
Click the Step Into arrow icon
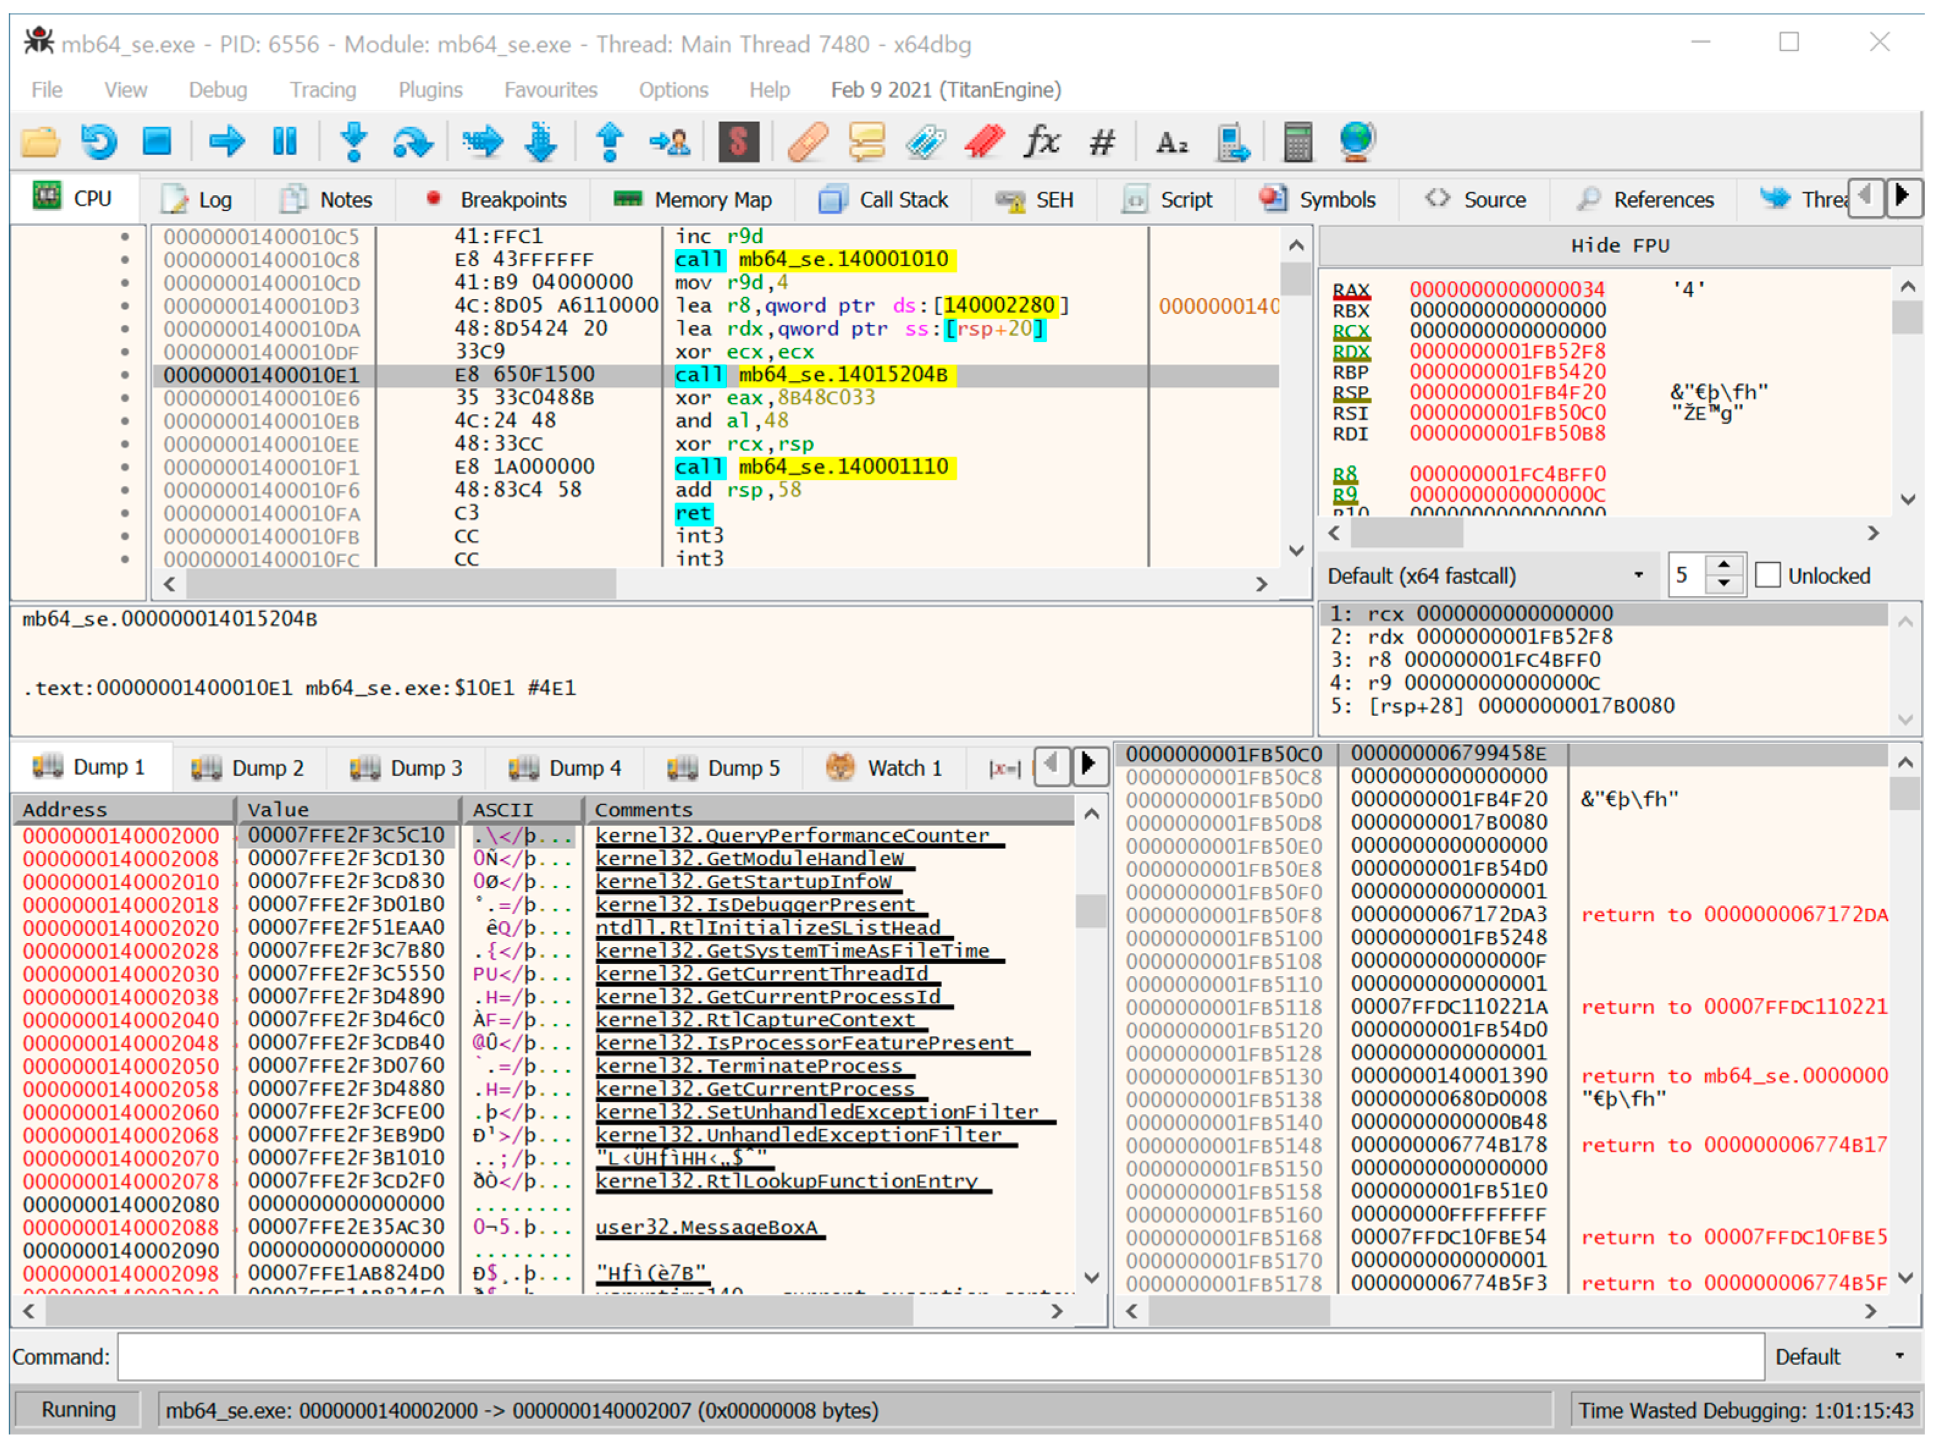[353, 141]
